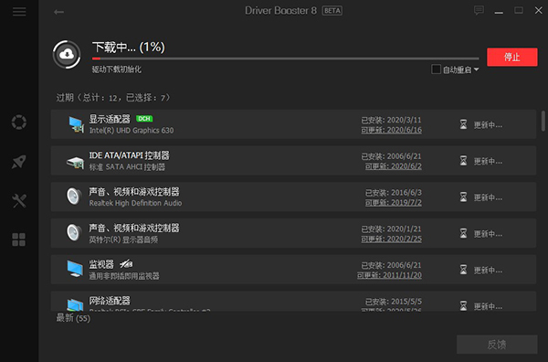Open the scan circle sidebar icon

click(19, 122)
